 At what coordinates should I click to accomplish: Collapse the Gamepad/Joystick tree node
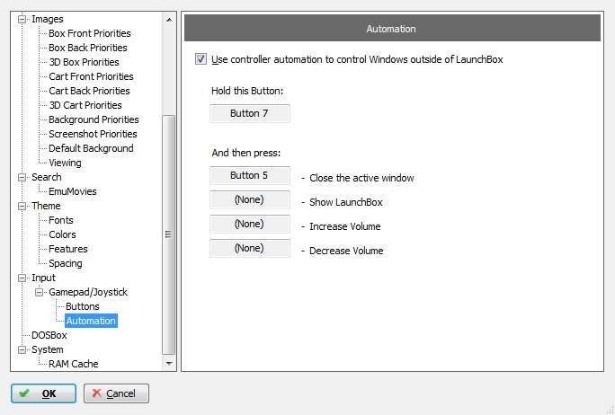click(x=40, y=292)
